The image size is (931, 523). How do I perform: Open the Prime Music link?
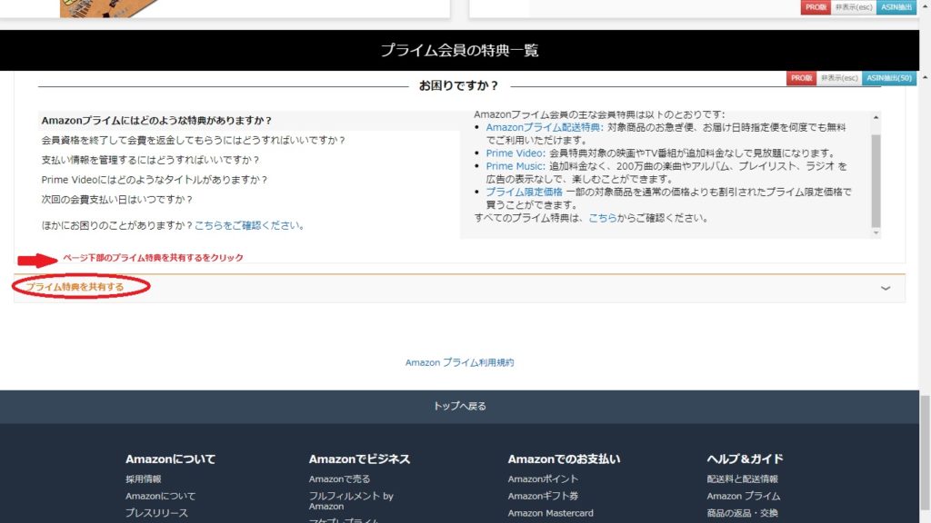click(x=514, y=166)
